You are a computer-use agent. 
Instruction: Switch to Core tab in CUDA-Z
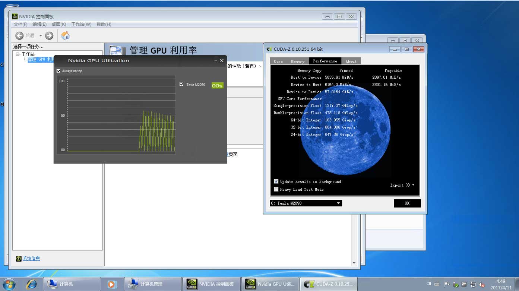(278, 61)
